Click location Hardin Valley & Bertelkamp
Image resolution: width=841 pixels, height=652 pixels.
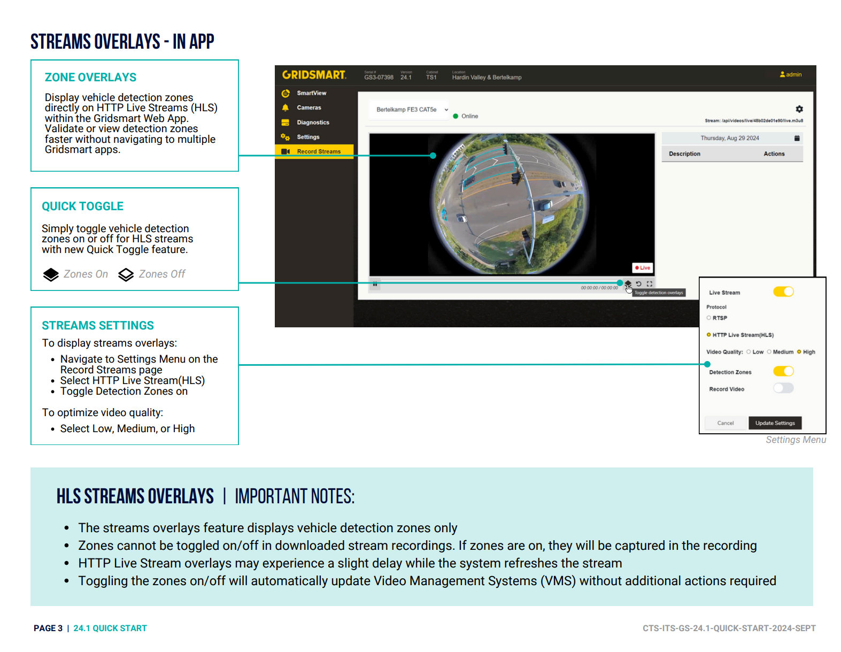click(x=487, y=77)
